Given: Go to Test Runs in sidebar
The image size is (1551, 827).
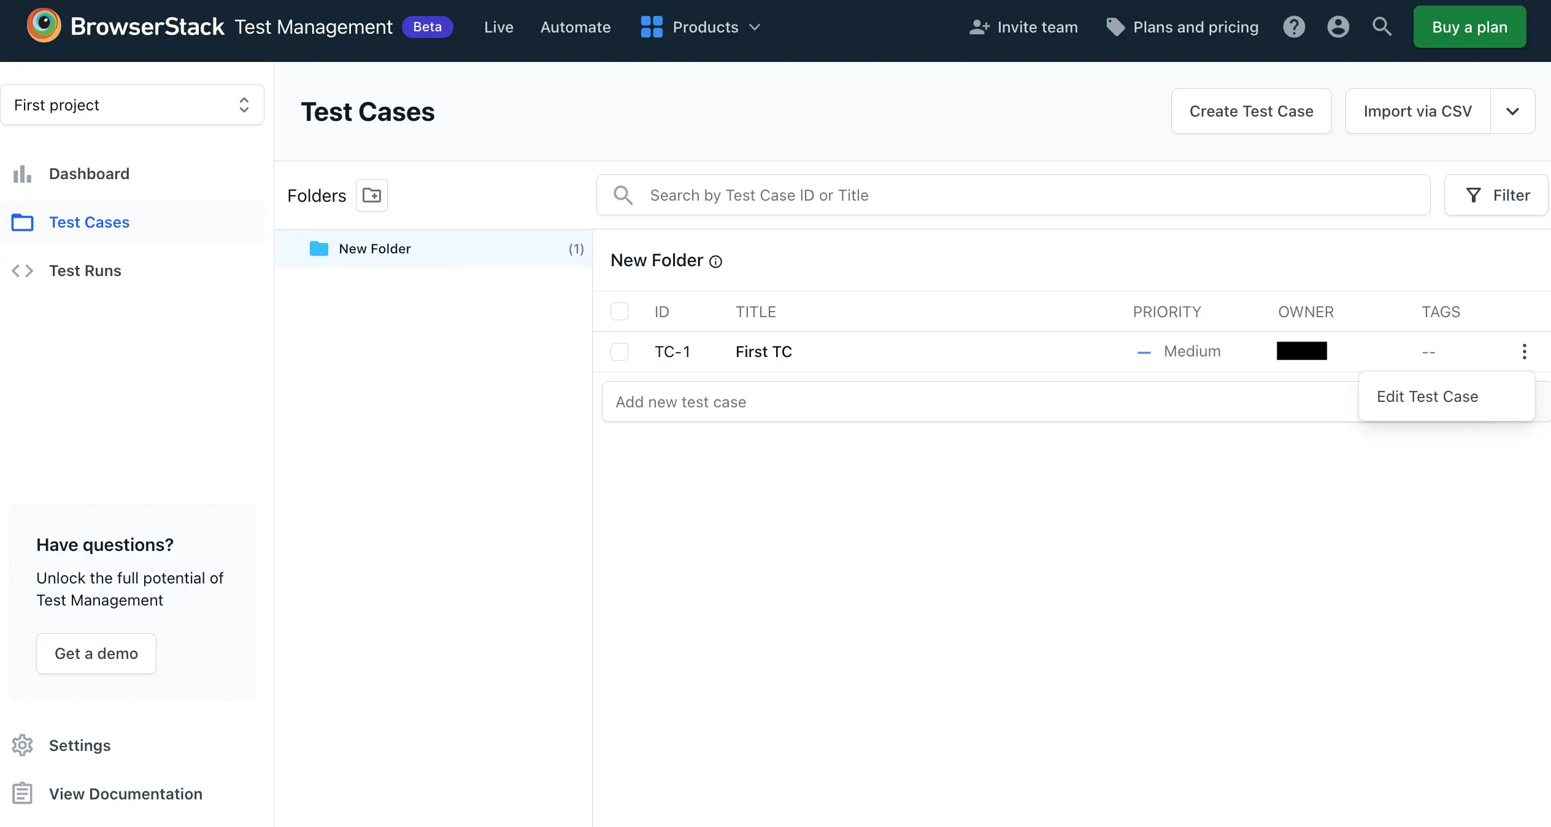Looking at the screenshot, I should (85, 271).
